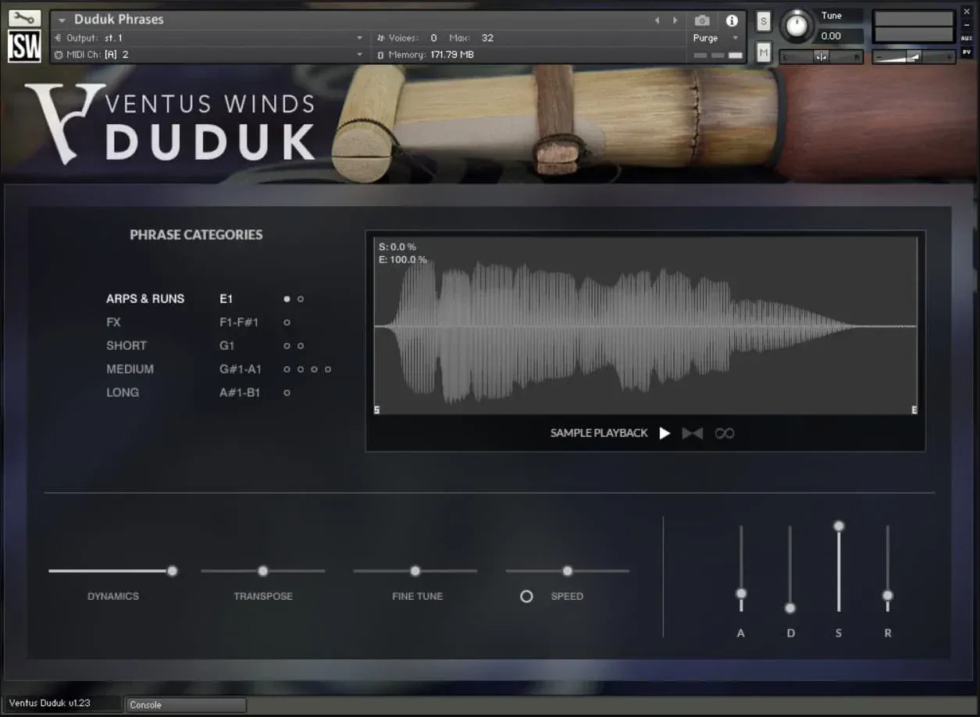This screenshot has width=980, height=717.
Task: Select first dot in ARPS & RUNS row
Action: [x=287, y=298]
